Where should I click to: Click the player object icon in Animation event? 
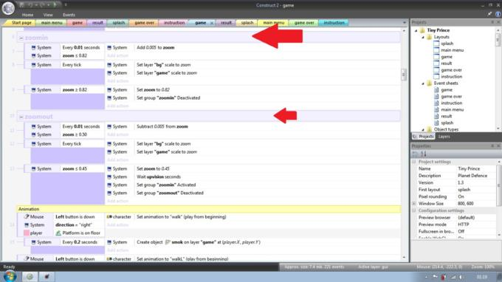point(27,233)
